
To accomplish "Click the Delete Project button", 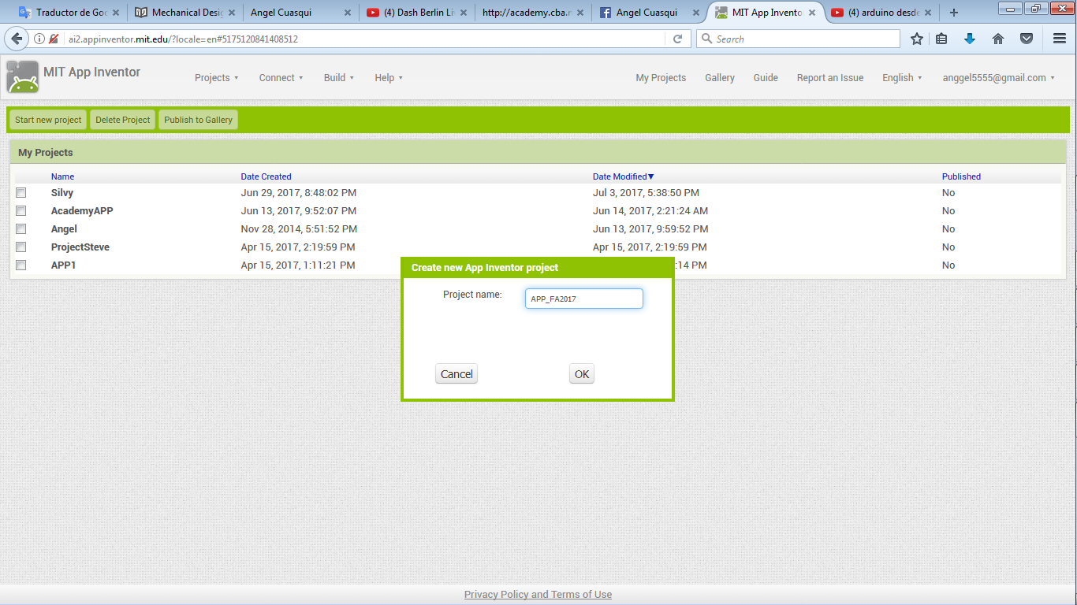I will point(123,120).
